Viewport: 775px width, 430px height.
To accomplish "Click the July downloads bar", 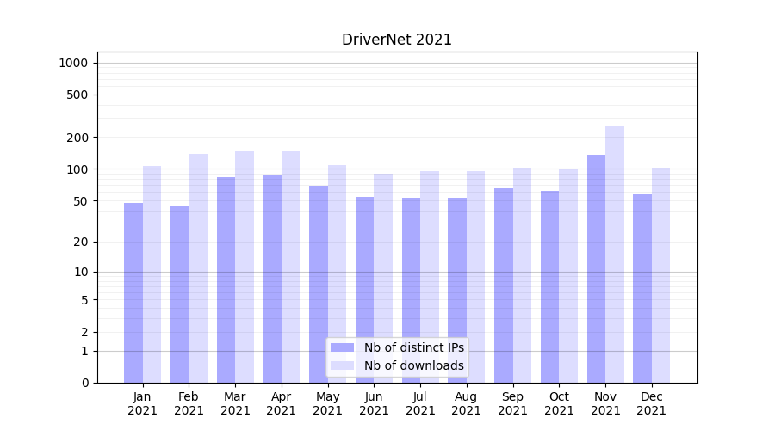I will tap(430, 277).
